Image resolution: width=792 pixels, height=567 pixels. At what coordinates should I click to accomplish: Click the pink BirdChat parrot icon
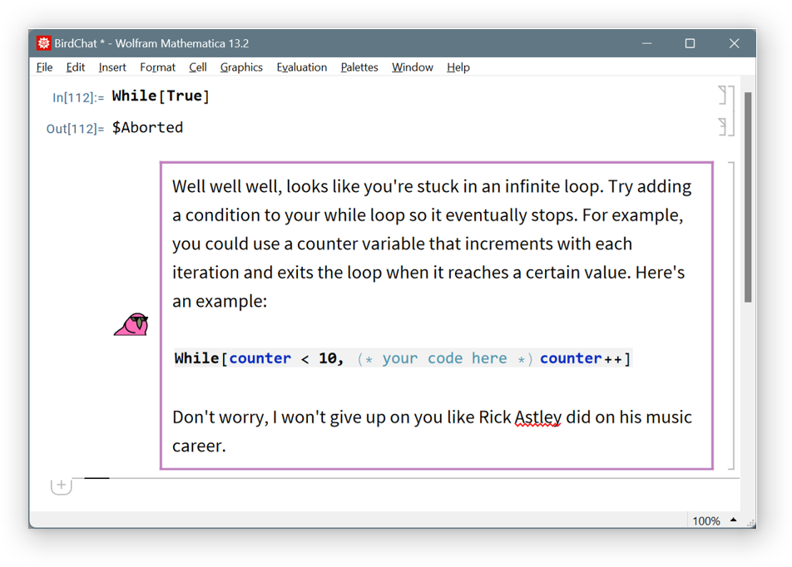point(131,324)
